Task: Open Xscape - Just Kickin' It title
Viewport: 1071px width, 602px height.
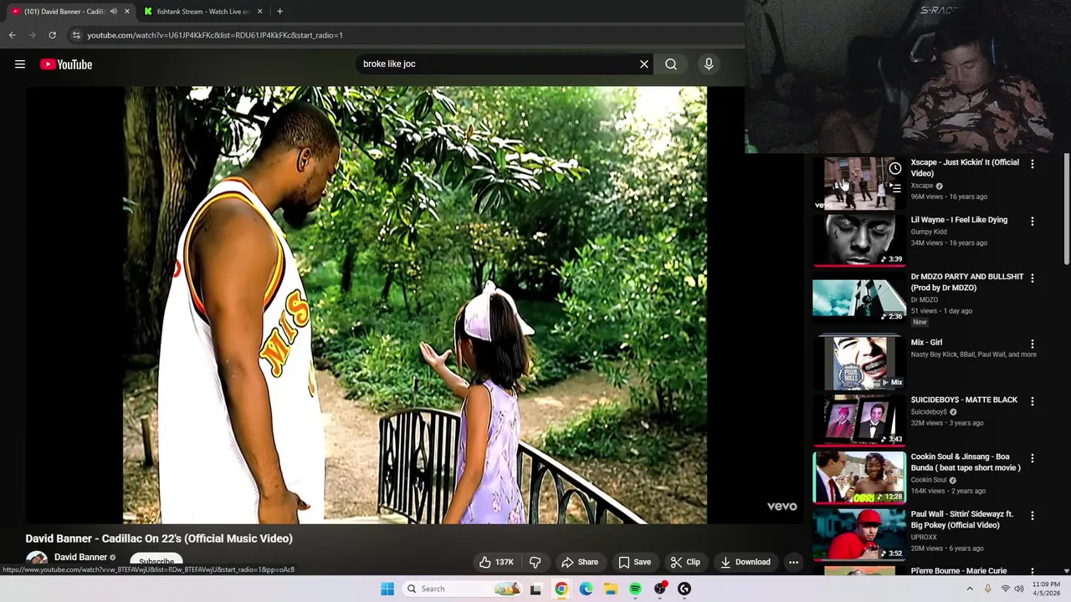Action: [x=965, y=167]
